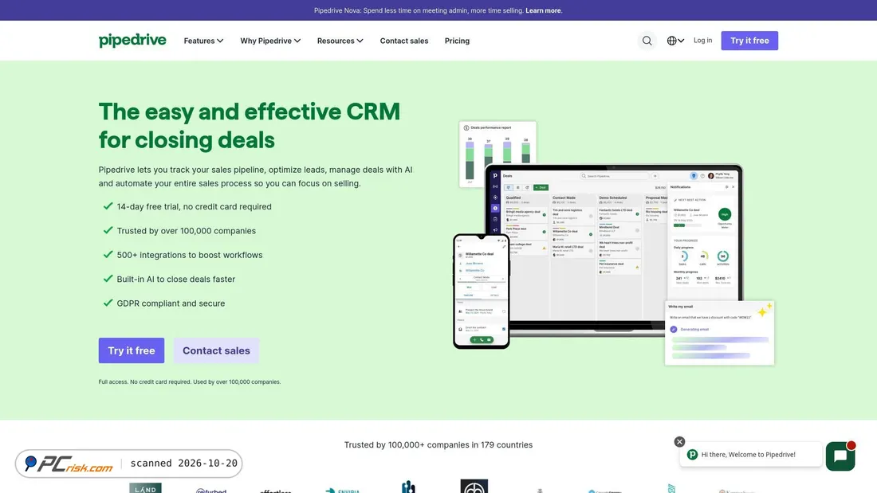Open the chat widget speech bubble icon

[840, 456]
